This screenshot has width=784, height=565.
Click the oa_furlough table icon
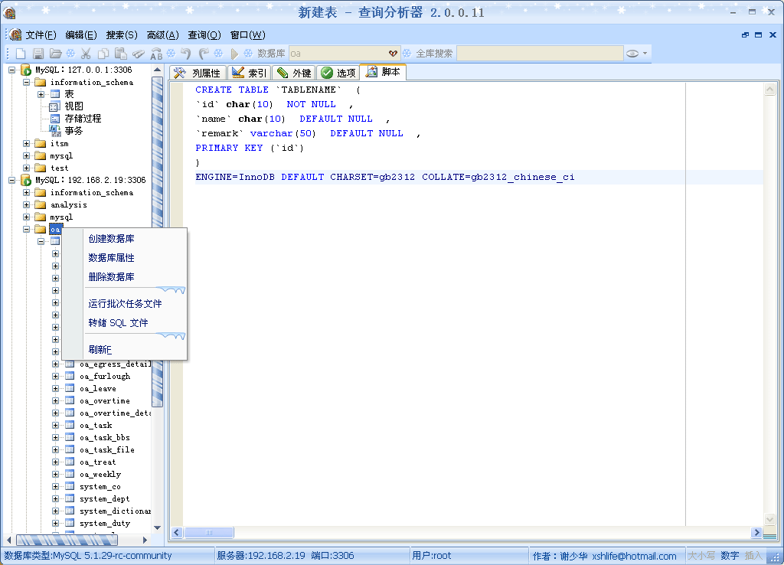click(x=70, y=376)
